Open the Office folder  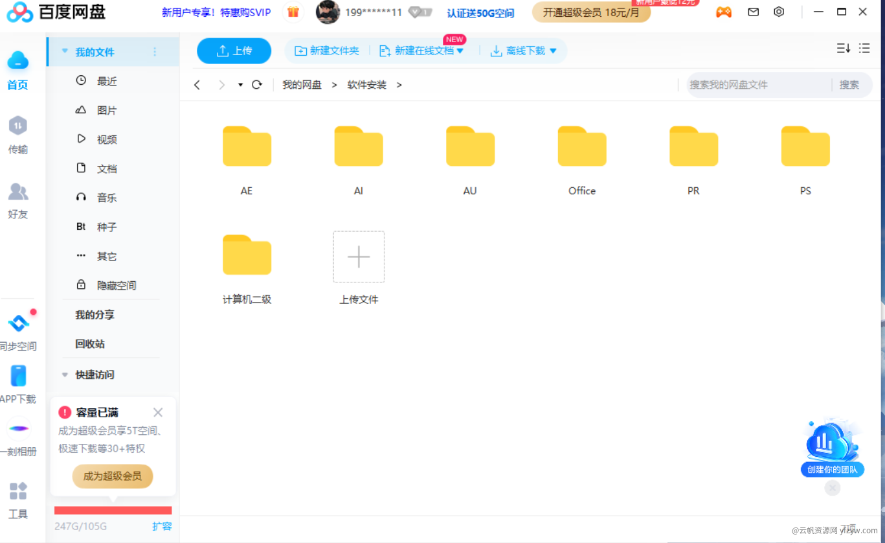click(x=582, y=146)
